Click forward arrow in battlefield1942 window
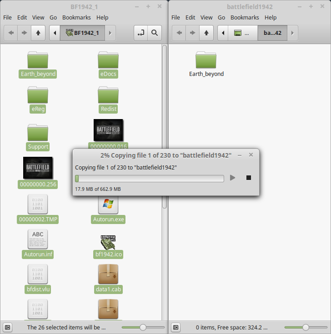The image size is (331, 334). [x=192, y=33]
